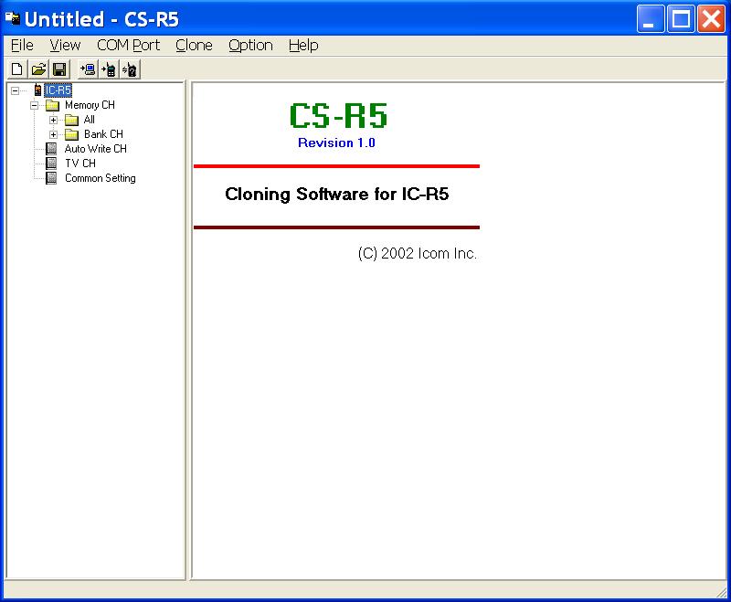Click the All folder icon
The image size is (731, 602).
pyautogui.click(x=71, y=121)
